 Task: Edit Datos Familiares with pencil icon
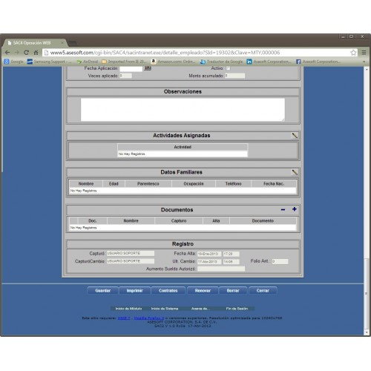click(x=295, y=172)
